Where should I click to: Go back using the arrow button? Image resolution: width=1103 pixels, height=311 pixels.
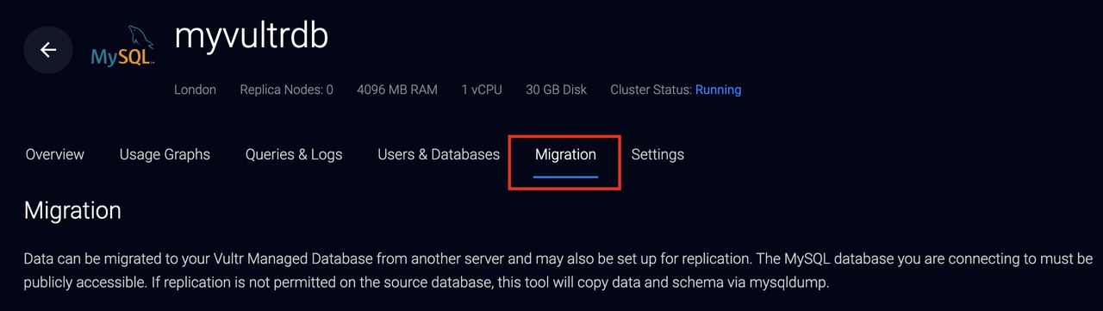48,50
